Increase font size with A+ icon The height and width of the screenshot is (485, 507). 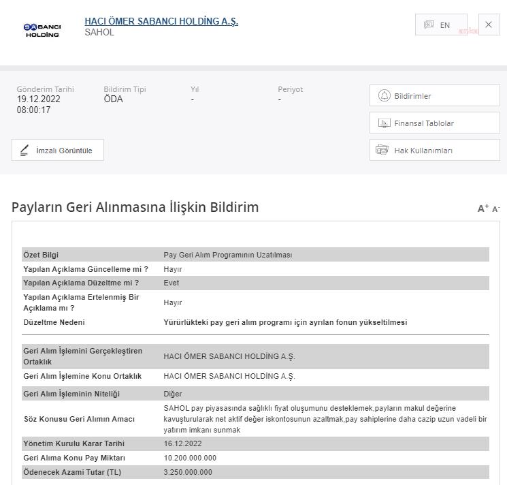pyautogui.click(x=483, y=208)
